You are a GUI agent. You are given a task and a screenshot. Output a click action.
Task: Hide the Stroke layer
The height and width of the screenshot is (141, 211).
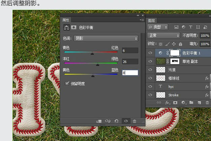pyautogui.click(x=150, y=95)
